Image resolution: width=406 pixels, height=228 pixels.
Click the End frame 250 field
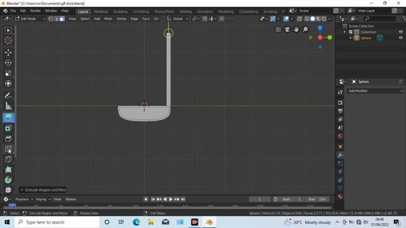coord(317,199)
